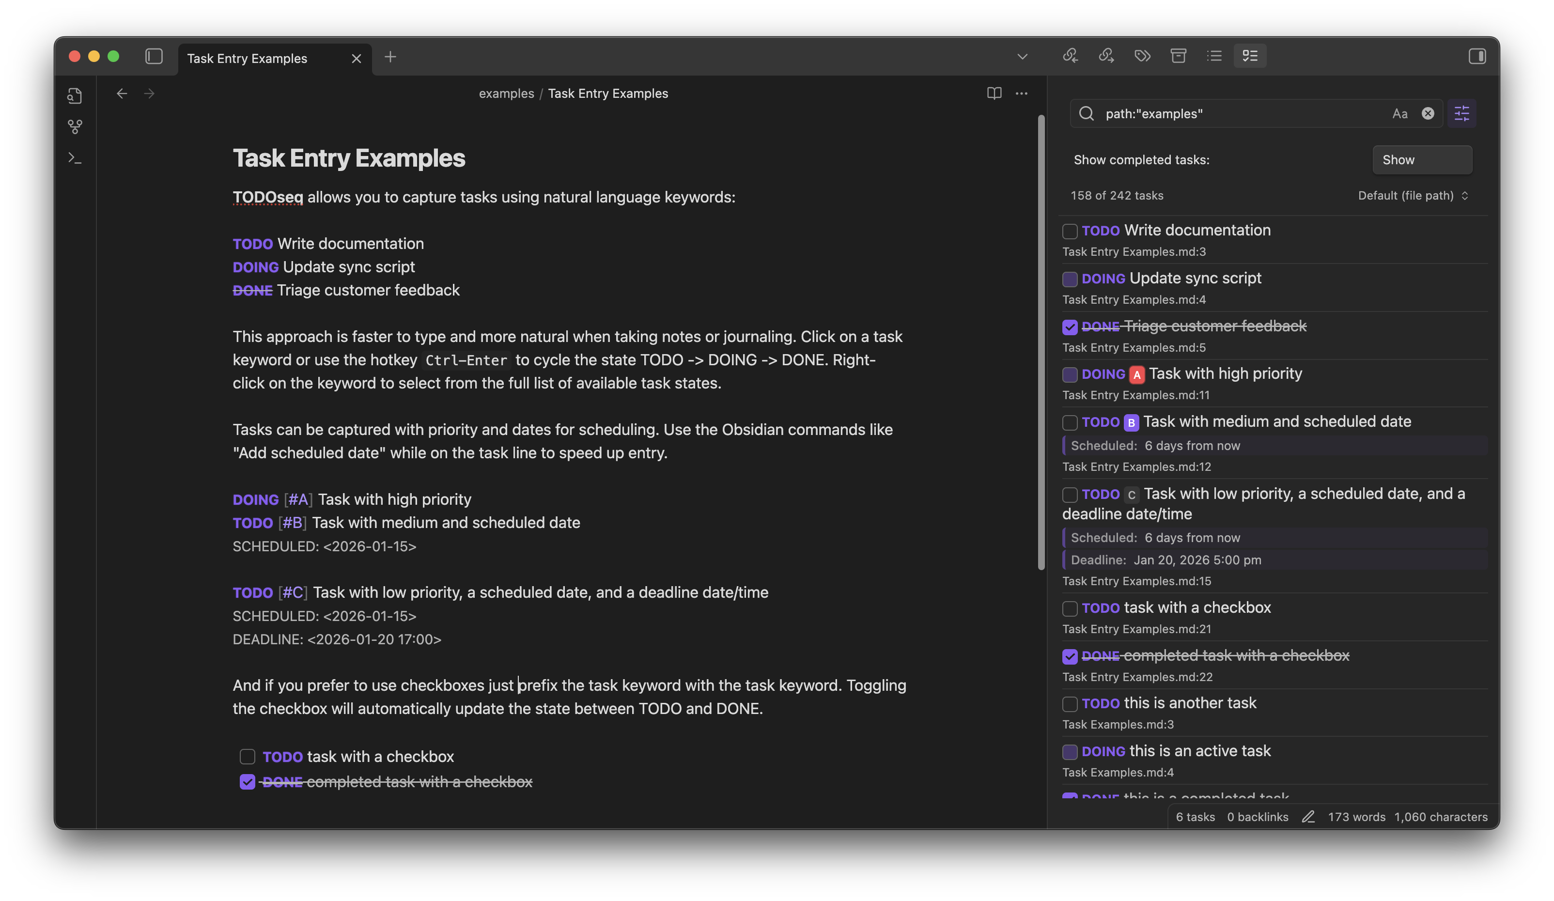Screen dimensions: 1554x901
Task: Open the 'examples' breadcrumb folder link
Action: click(x=506, y=93)
